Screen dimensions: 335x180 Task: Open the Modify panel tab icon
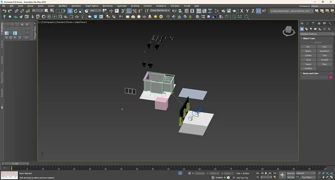coord(307,24)
